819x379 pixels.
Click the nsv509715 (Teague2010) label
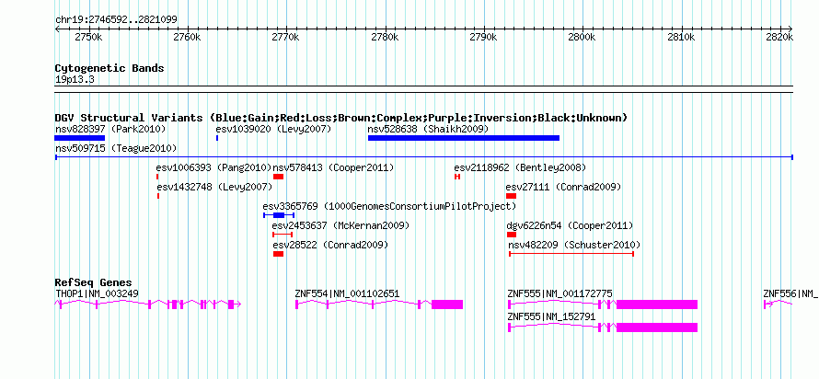pos(116,148)
